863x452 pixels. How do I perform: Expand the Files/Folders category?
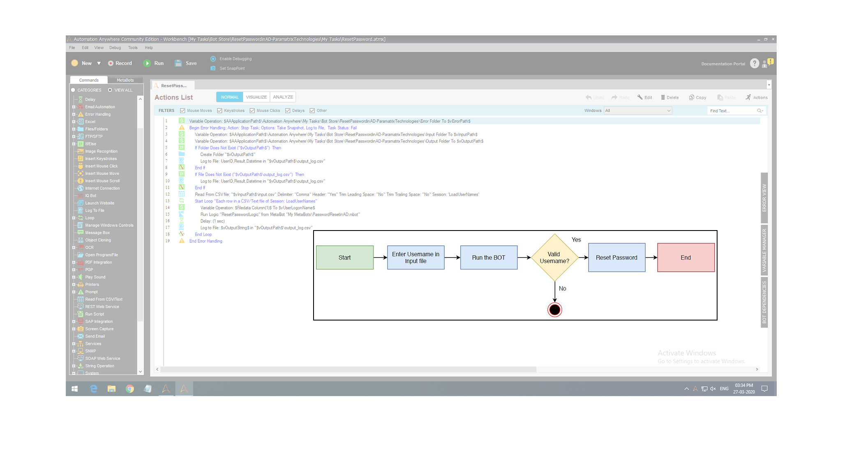point(74,129)
